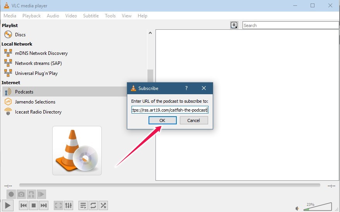Click frame by frame button
The width and height of the screenshot is (340, 212).
[41, 194]
